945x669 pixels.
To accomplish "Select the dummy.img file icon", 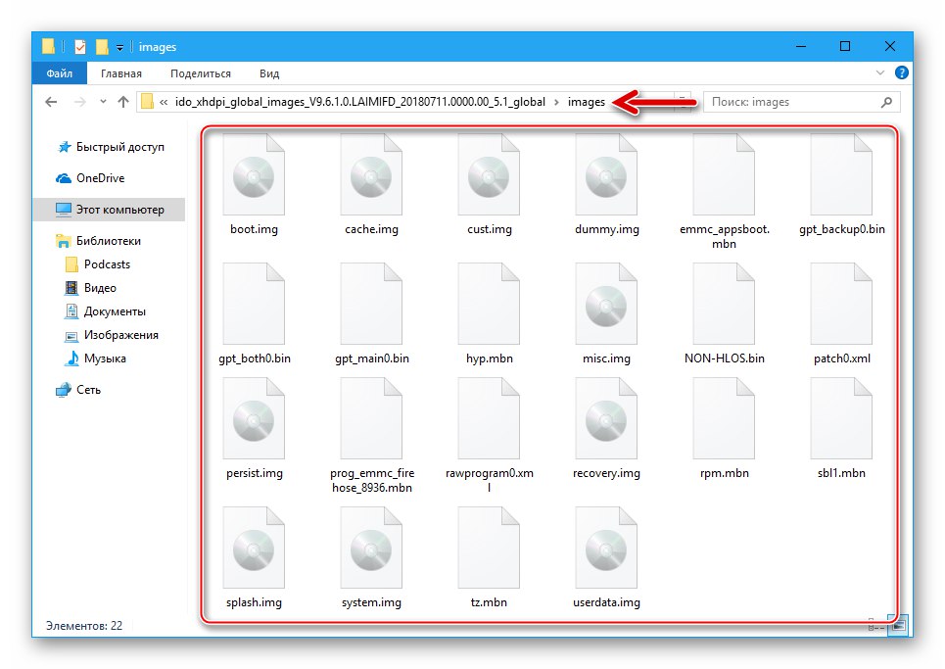I will click(606, 174).
